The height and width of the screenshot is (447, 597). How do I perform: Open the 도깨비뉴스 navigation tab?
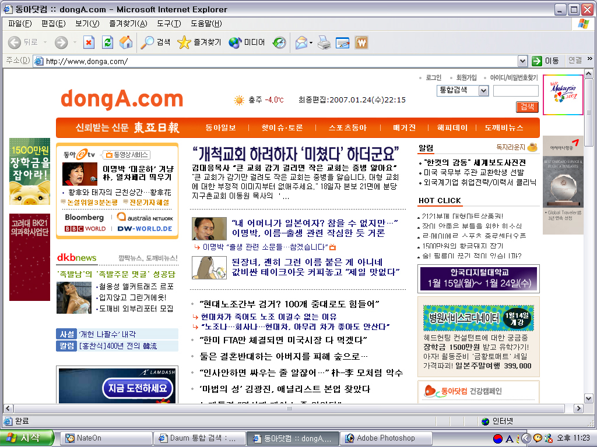tap(504, 127)
